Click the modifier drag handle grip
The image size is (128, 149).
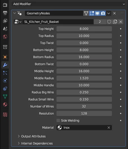tap(122, 13)
